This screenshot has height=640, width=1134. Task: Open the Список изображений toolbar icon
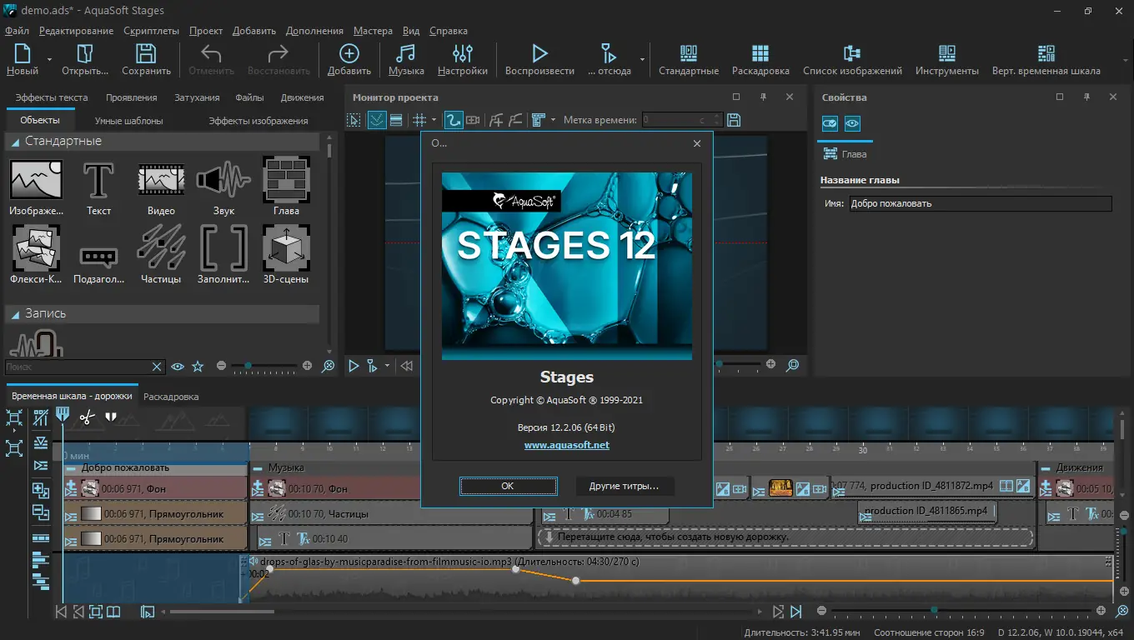[x=852, y=53]
